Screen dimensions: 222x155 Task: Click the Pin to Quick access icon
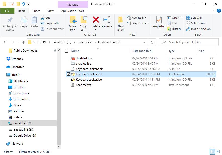pos(10,20)
